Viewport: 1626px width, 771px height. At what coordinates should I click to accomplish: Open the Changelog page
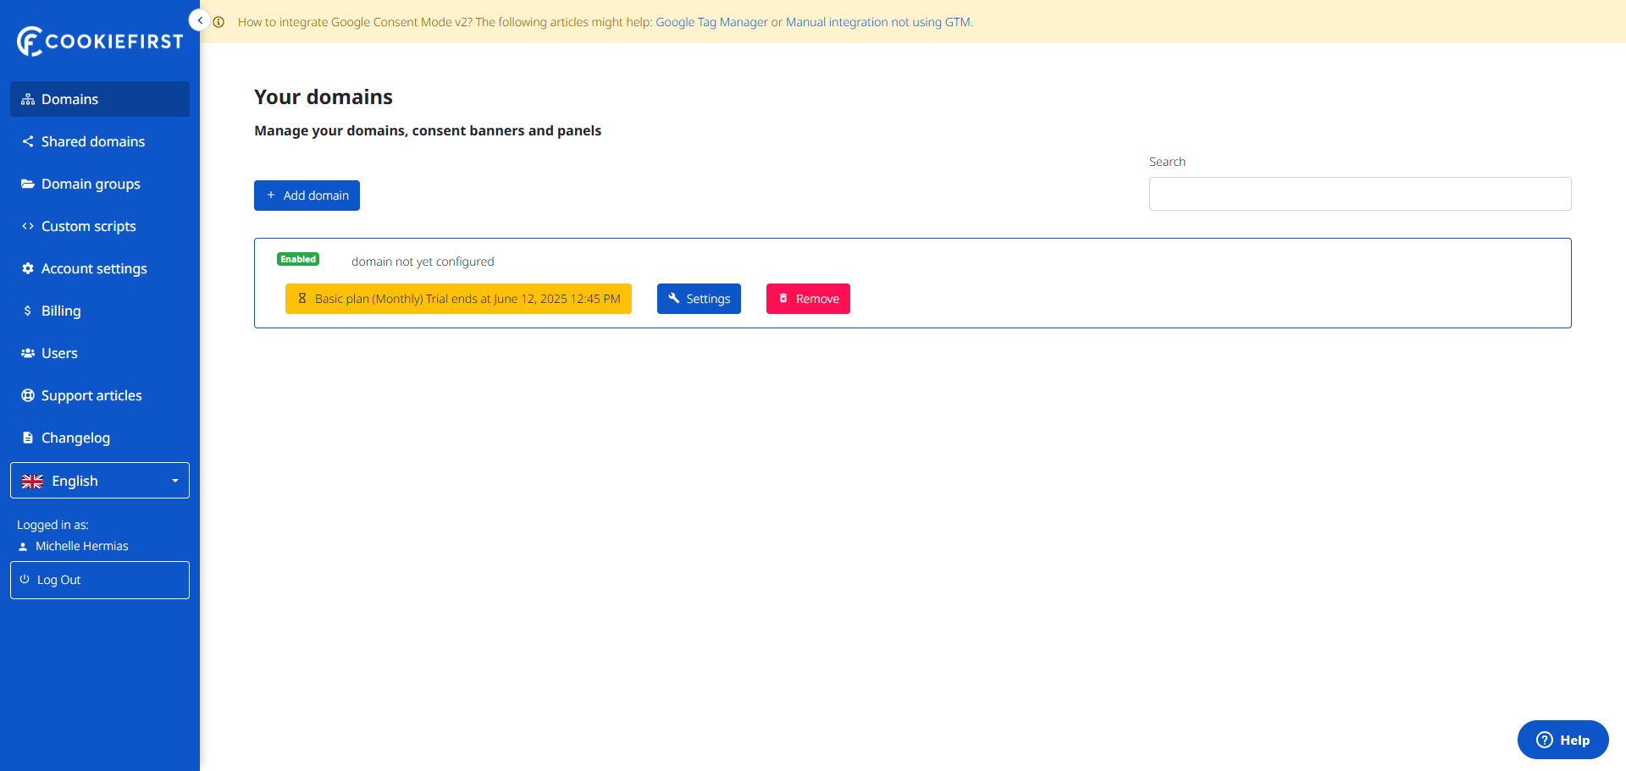75,438
